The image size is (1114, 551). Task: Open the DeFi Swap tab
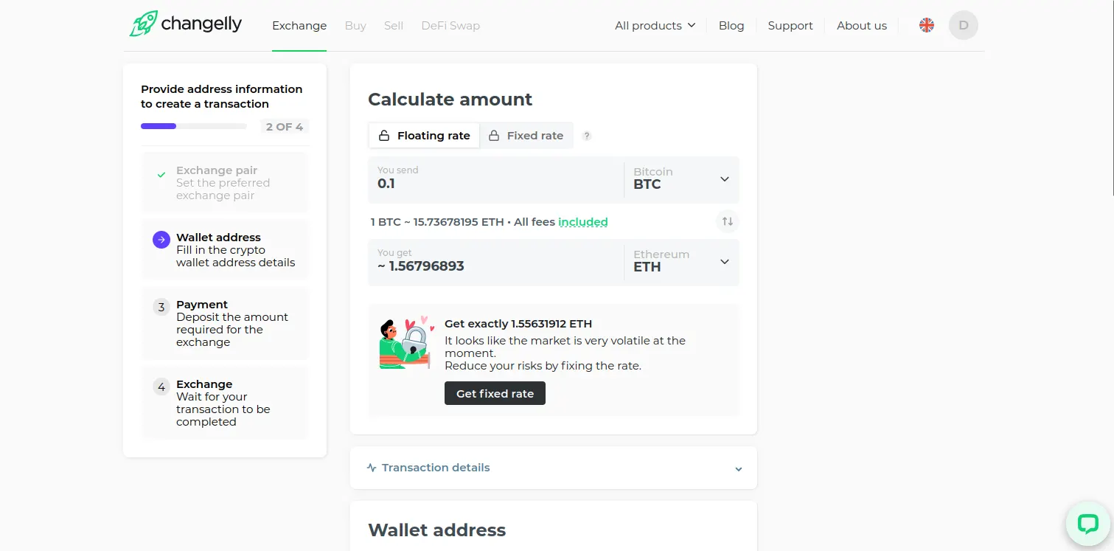pos(450,26)
